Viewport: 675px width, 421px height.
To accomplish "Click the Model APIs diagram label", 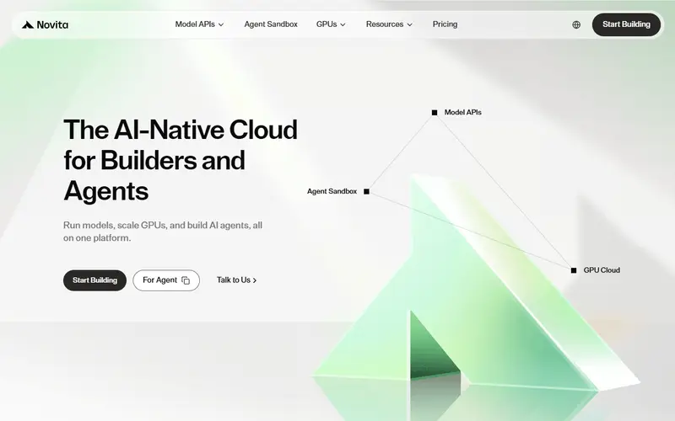I will click(462, 112).
